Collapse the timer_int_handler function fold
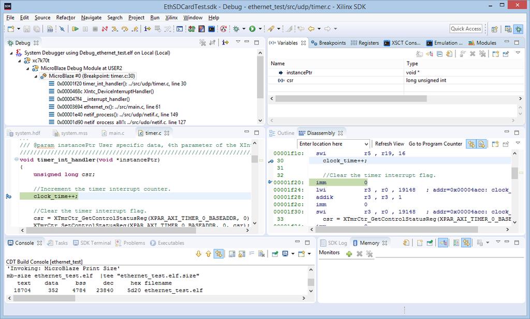The width and height of the screenshot is (530, 319). click(x=16, y=159)
